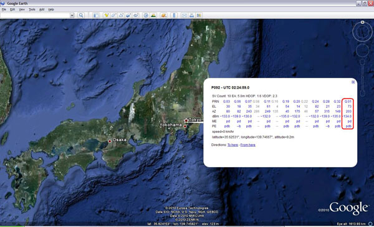Viewport: 374px width, 227px height.
Task: Click the Tokyo map label
Action: (x=195, y=120)
